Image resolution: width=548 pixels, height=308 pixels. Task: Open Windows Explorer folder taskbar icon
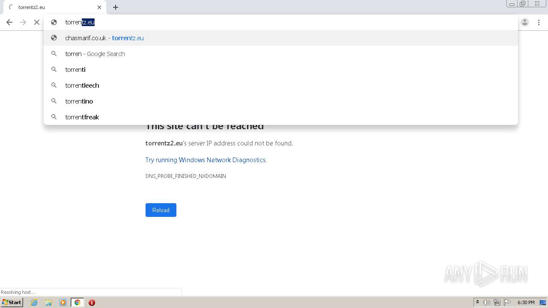(x=48, y=302)
